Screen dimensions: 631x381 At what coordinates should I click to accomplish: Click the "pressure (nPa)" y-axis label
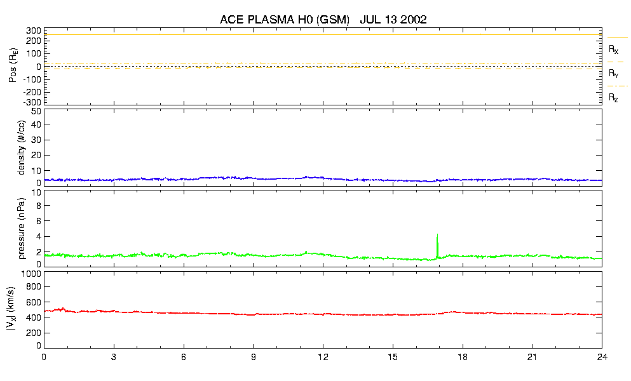[21, 229]
